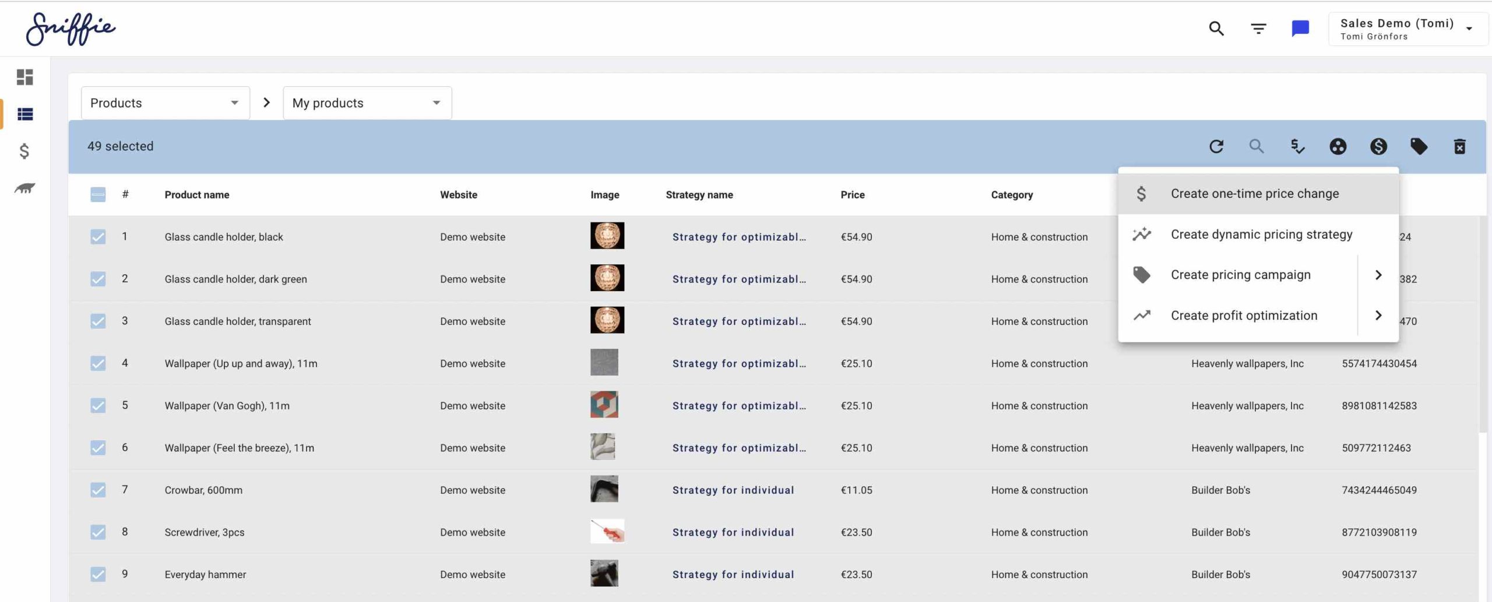Viewport: 1492px width, 602px height.
Task: Click Wallpaper (Van Gogh) thumbnail
Action: (604, 405)
